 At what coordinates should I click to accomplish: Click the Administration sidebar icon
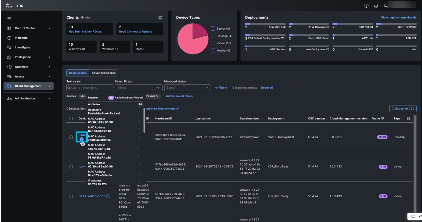(x=9, y=99)
